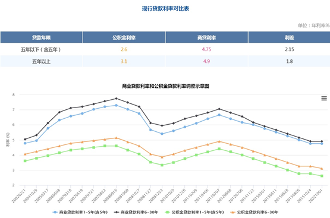Click the black peak marker at 20080916
The width and height of the screenshot is (330, 218).
[x=116, y=99]
